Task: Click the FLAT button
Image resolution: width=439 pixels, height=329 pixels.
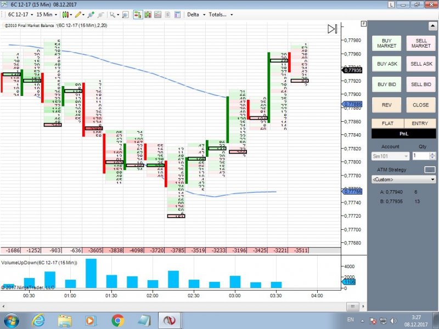Action: [388, 123]
